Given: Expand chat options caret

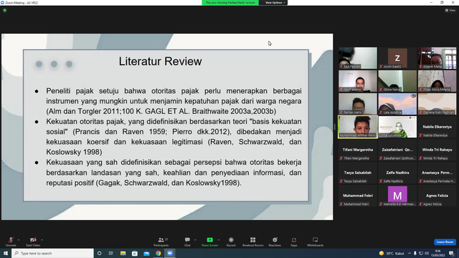Looking at the screenshot, I should (195, 240).
